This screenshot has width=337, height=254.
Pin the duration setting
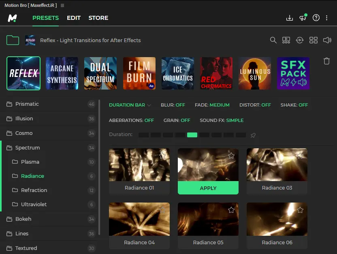point(253,135)
